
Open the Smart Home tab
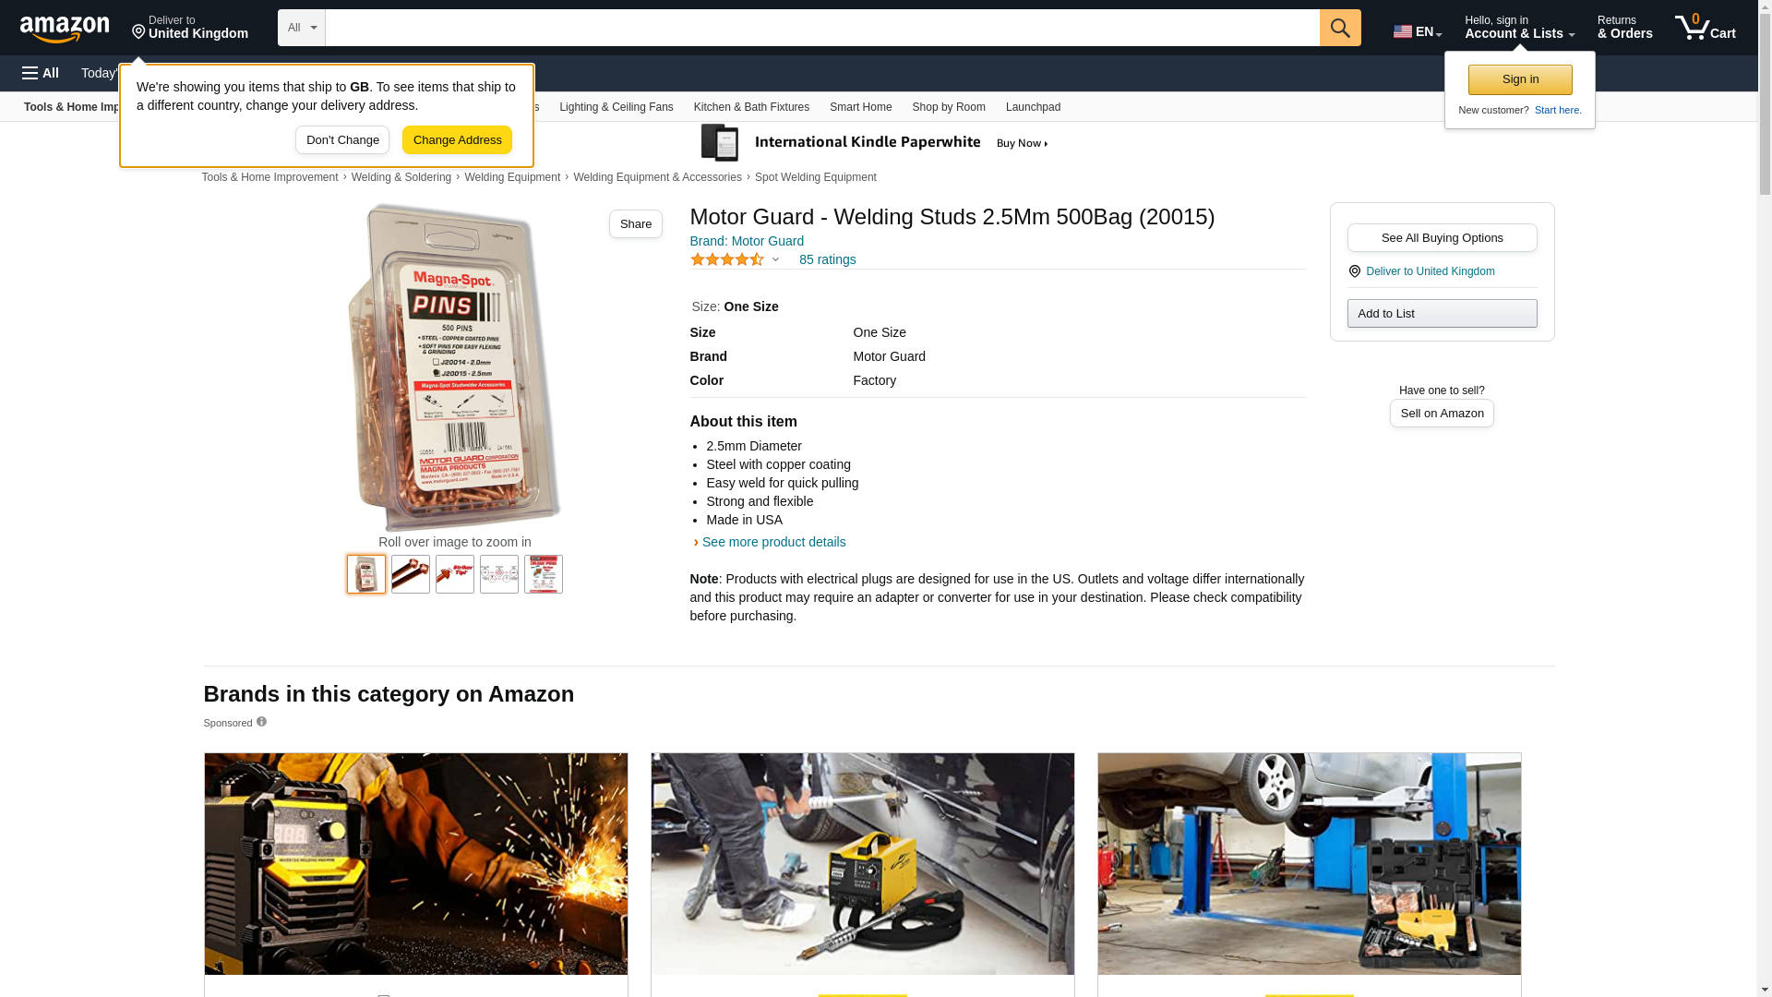[860, 107]
